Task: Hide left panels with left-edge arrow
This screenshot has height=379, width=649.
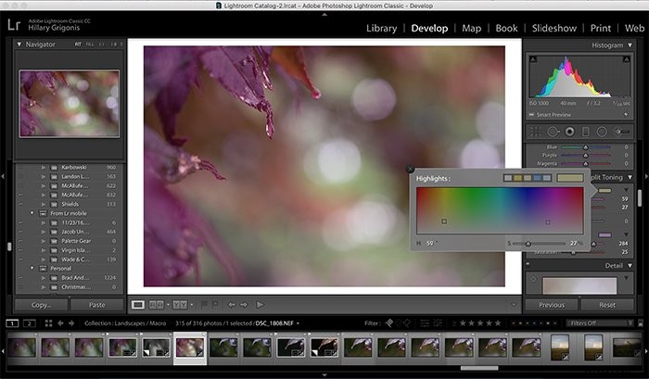Action: pyautogui.click(x=3, y=177)
